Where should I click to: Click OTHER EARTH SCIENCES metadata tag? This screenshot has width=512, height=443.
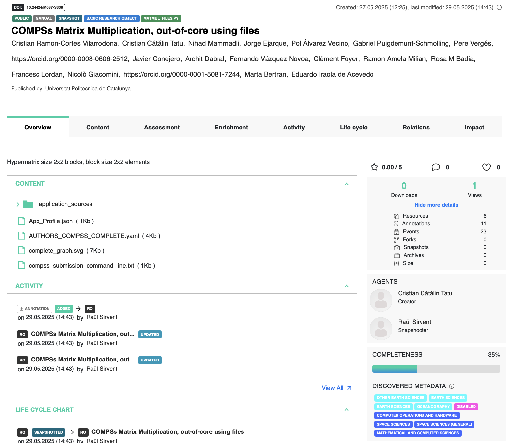pos(401,398)
